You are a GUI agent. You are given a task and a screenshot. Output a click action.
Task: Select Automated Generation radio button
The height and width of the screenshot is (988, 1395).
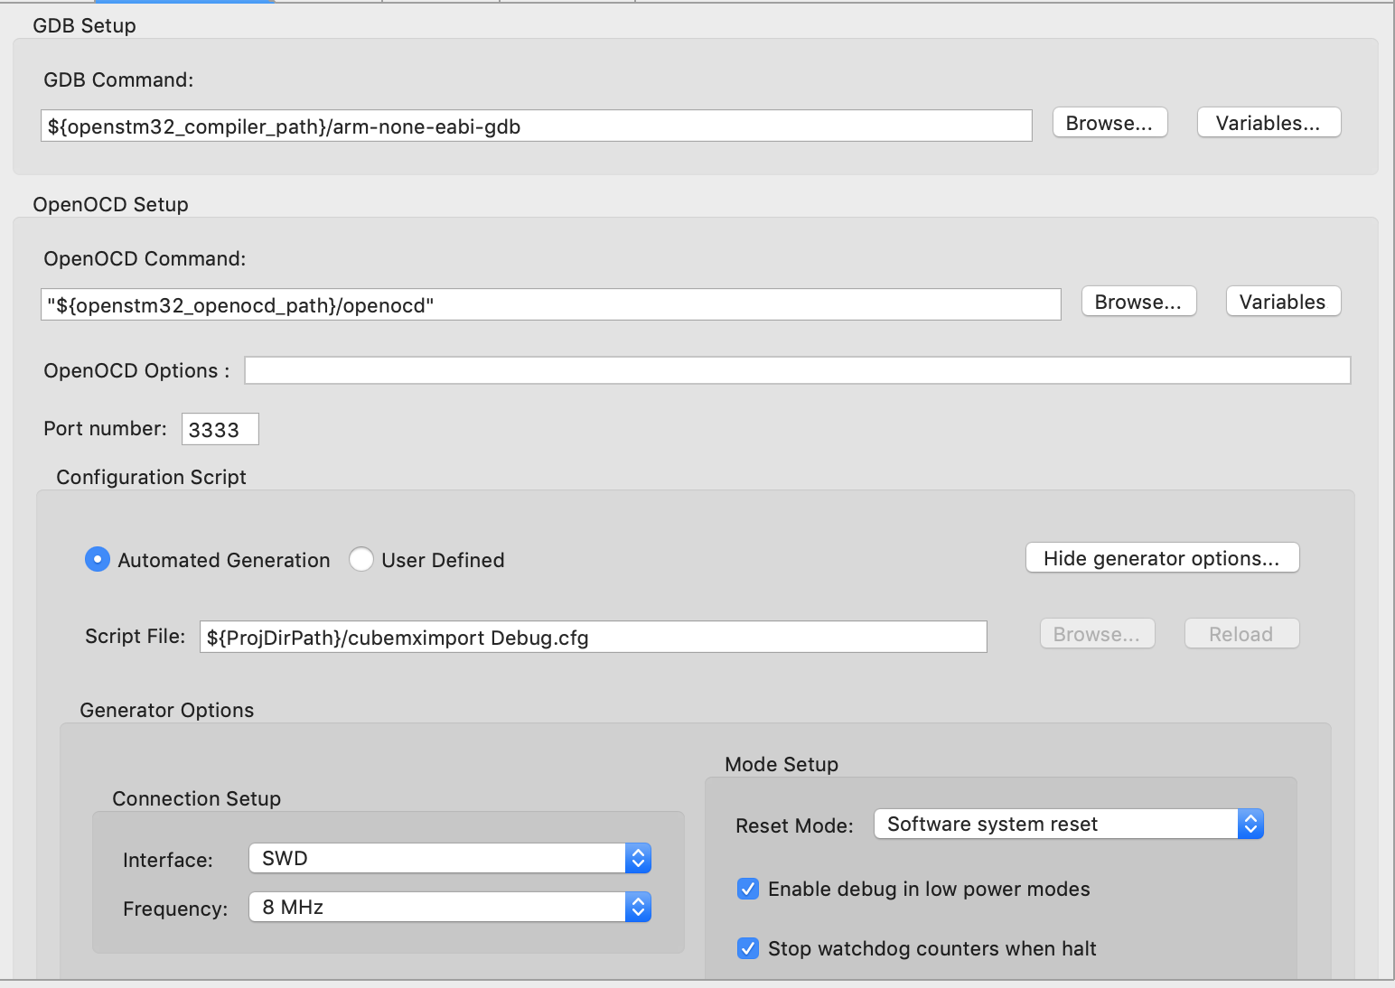[x=98, y=560]
